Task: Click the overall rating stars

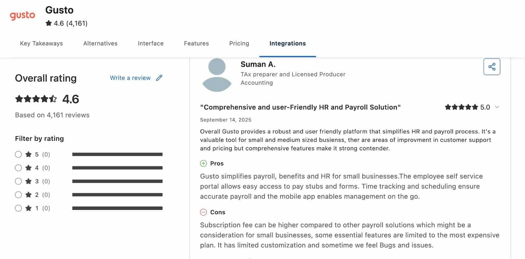Action: click(x=36, y=99)
